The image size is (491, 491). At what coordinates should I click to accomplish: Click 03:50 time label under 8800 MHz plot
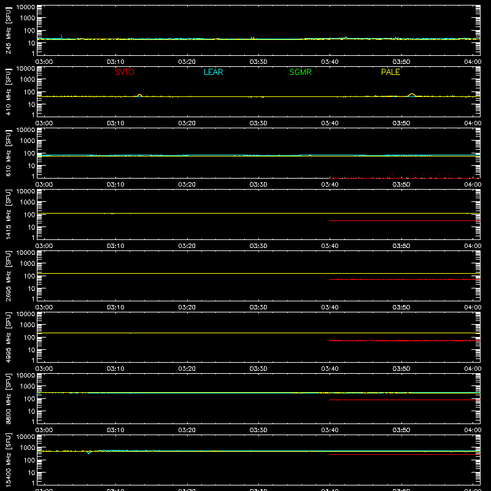pos(401,430)
